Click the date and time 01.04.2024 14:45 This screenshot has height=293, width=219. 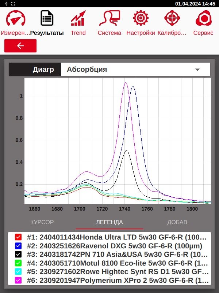tap(195, 4)
